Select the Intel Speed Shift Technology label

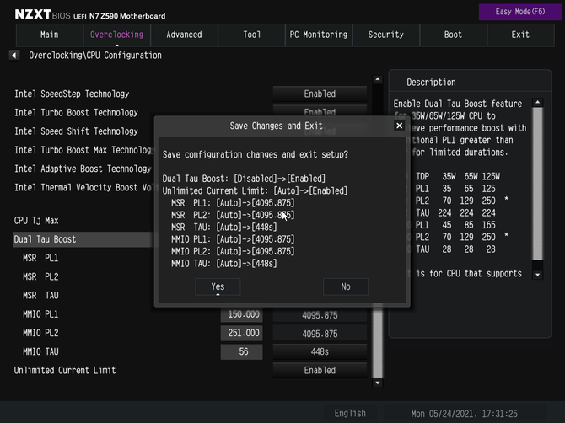click(x=76, y=131)
